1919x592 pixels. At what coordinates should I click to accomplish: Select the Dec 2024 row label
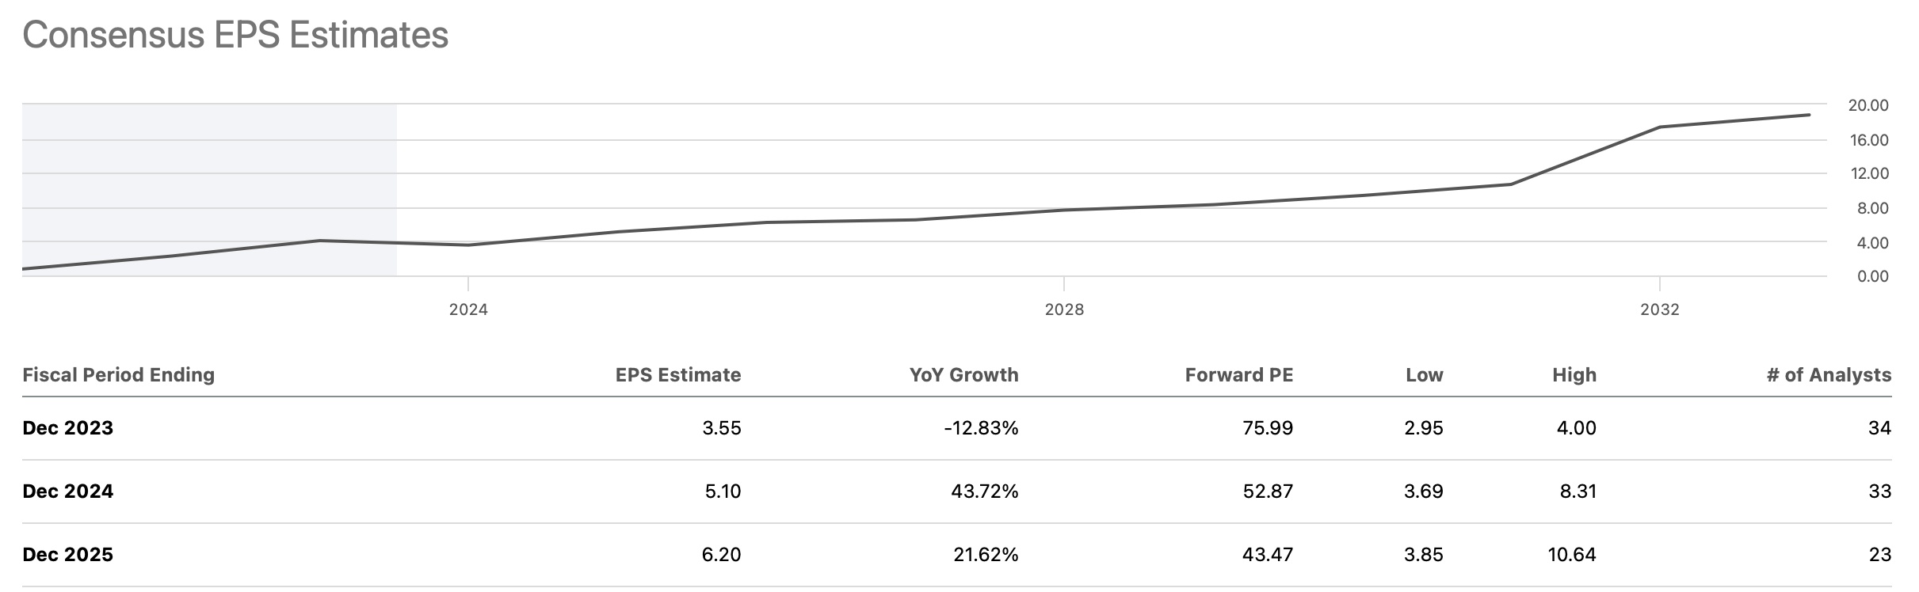68,491
